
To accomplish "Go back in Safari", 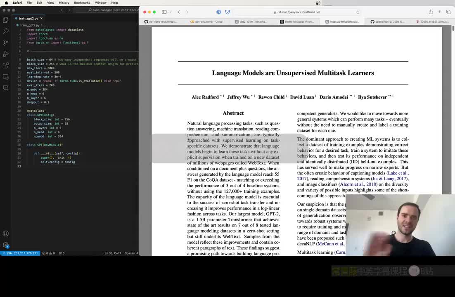I will 179,12.
